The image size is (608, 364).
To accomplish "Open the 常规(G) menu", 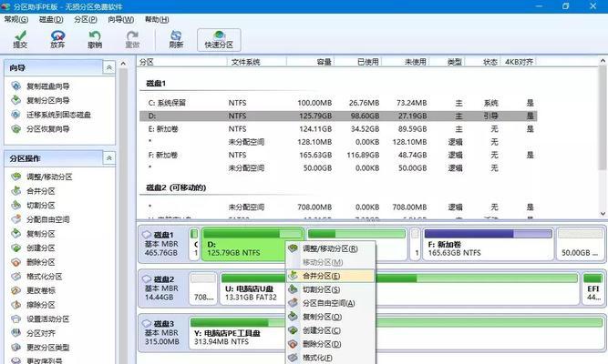I will (15, 19).
